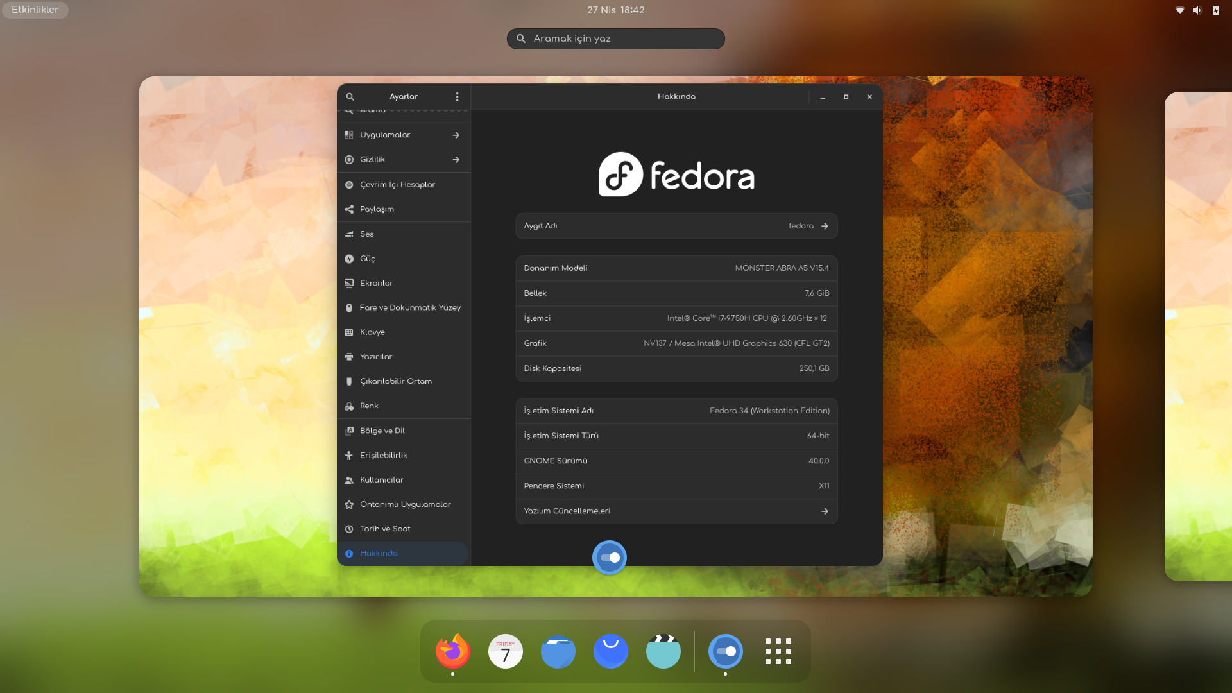Click the Öntanımlı Uygulamalar star icon
This screenshot has height=693, width=1232.
tap(349, 504)
